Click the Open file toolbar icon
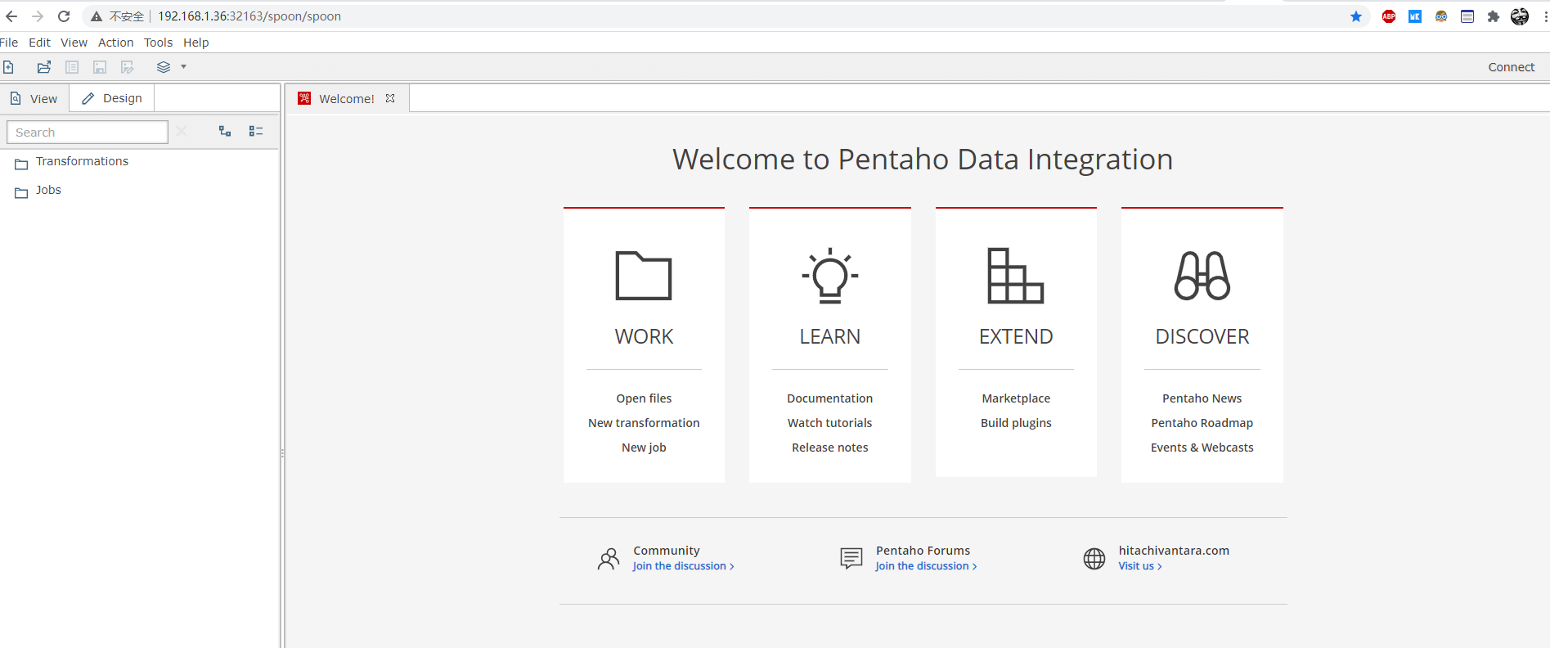This screenshot has width=1550, height=648. 44,67
